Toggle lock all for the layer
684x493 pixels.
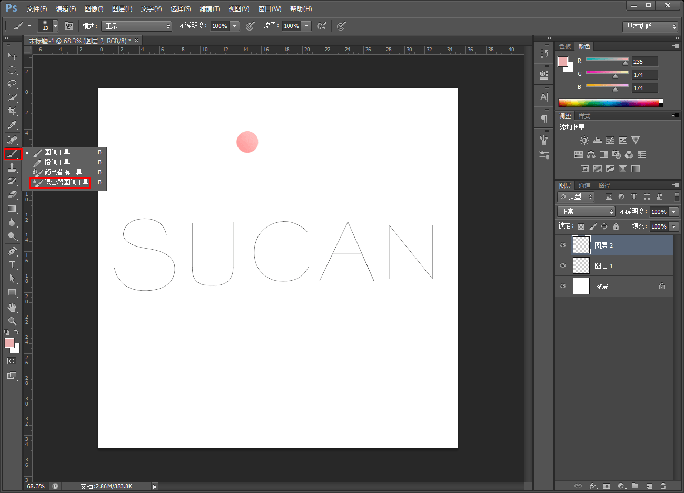[x=616, y=226]
